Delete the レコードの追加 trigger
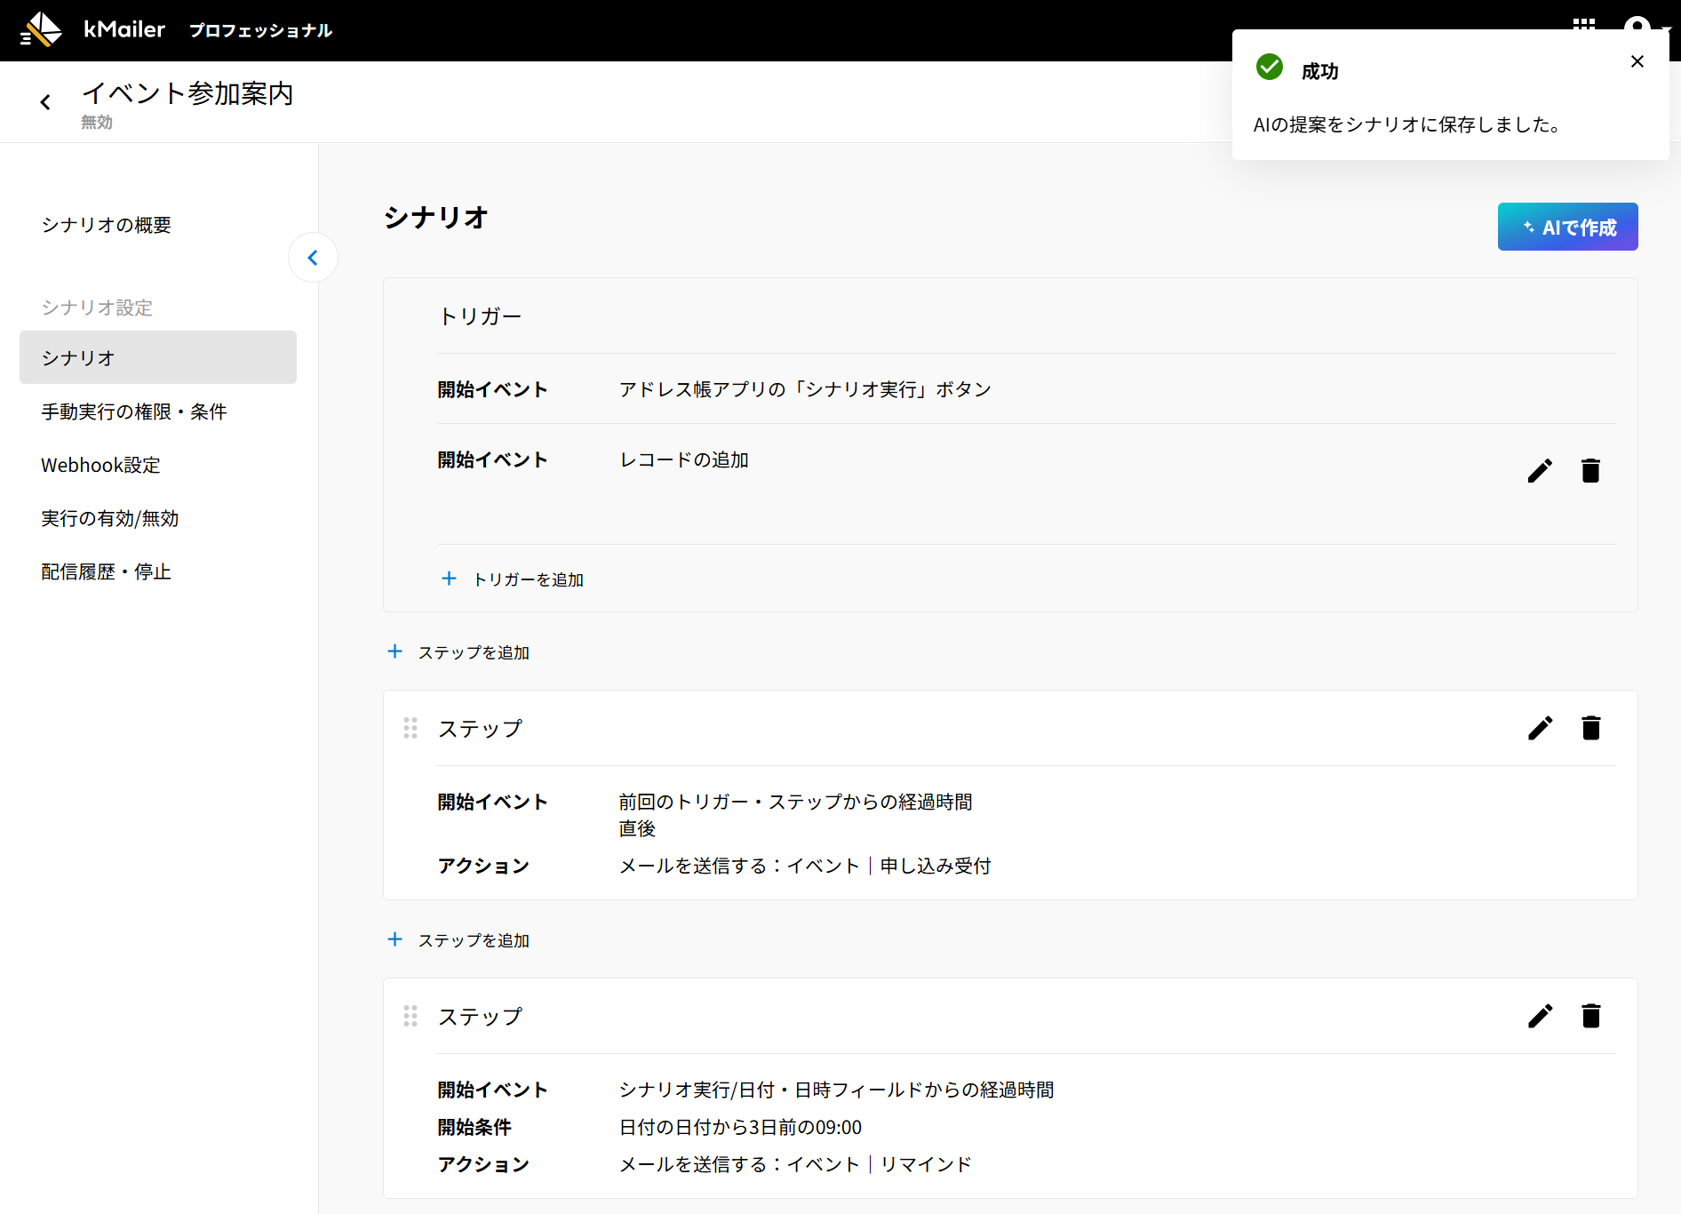Screen dimensions: 1681x1214 coord(1590,470)
